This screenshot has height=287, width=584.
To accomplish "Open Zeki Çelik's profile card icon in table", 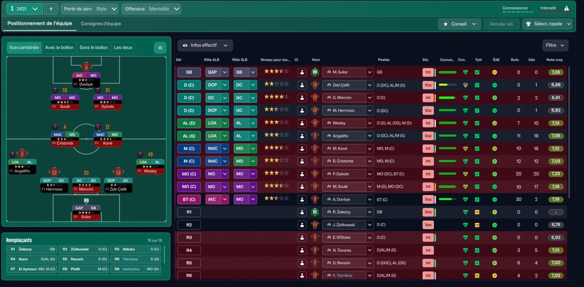I will [x=302, y=85].
